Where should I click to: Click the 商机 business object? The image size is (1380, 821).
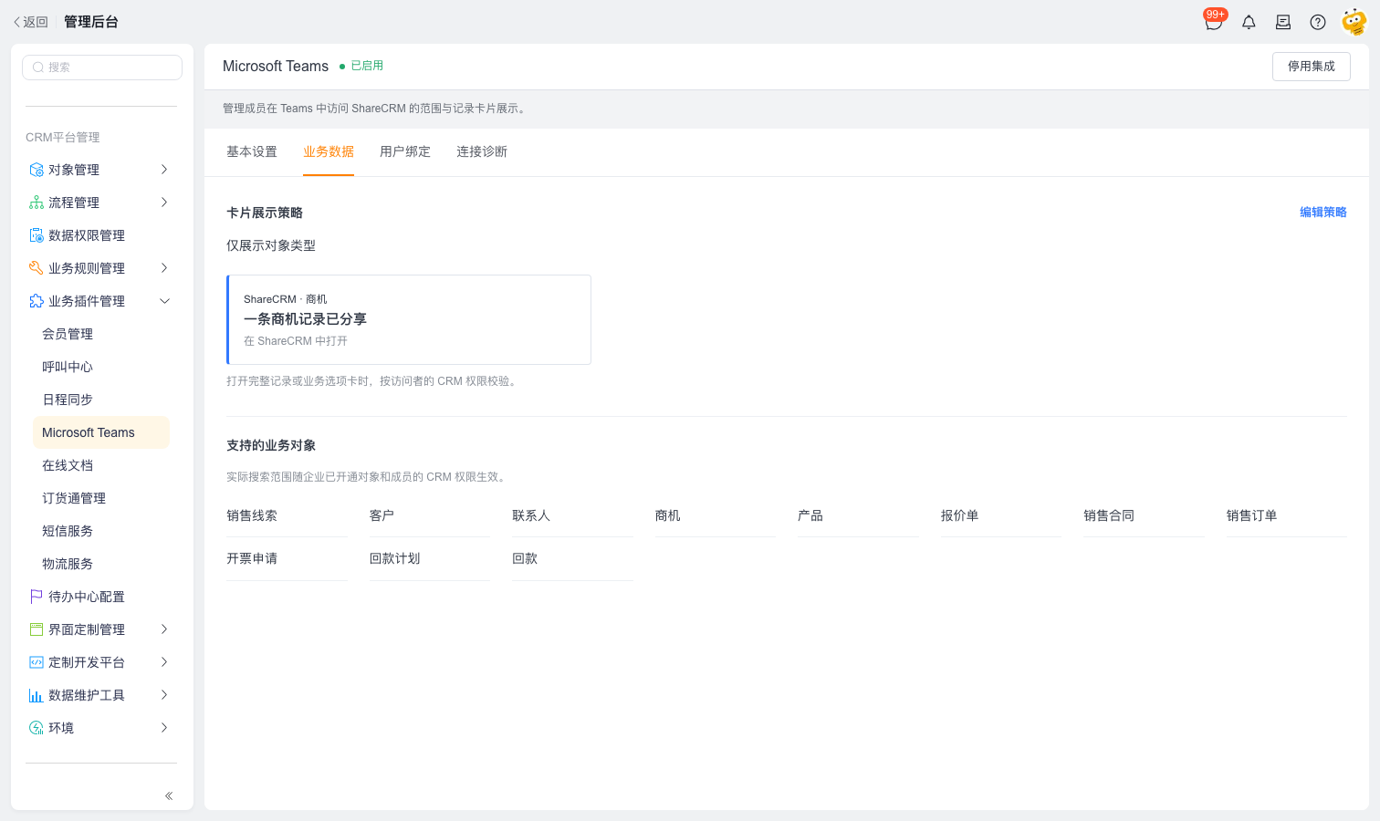tap(667, 516)
